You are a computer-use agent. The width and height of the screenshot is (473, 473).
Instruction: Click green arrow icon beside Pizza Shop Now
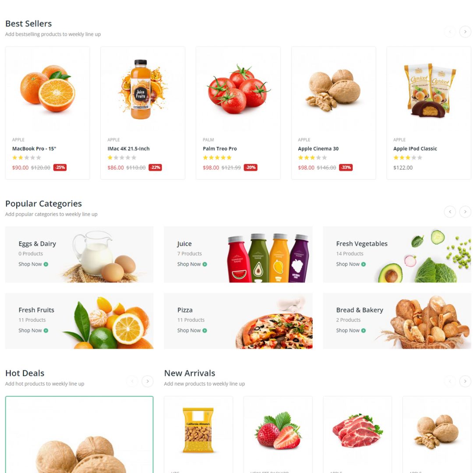click(x=205, y=331)
